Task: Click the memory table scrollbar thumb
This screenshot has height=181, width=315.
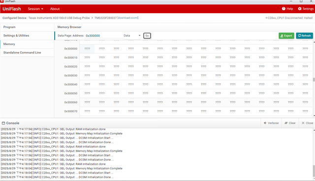Action: click(314, 79)
